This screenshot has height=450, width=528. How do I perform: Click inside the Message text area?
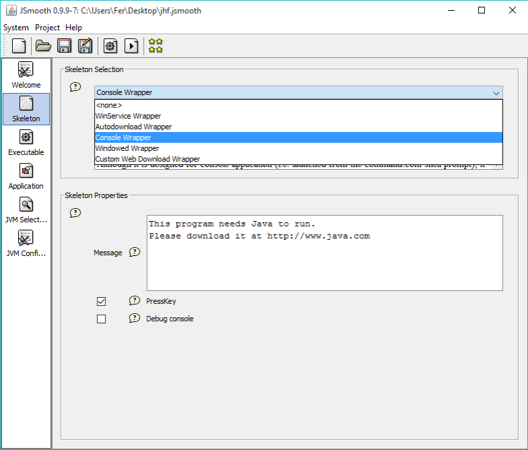324,263
